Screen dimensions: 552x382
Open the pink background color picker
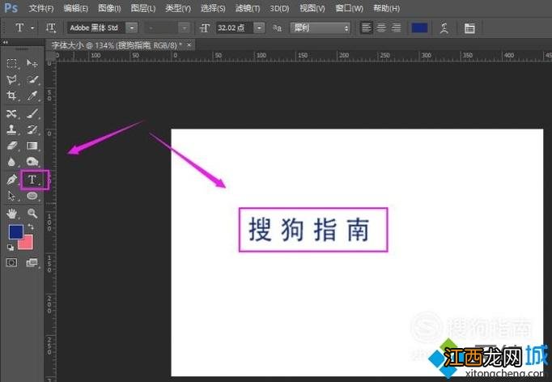point(27,244)
